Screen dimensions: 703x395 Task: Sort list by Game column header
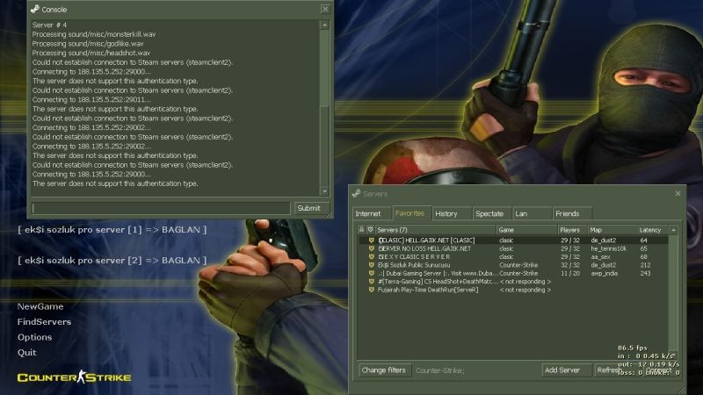coord(526,230)
